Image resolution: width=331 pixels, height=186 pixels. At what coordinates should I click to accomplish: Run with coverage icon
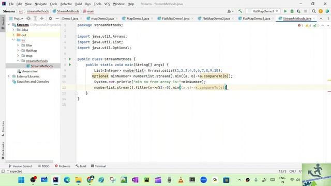point(298,11)
